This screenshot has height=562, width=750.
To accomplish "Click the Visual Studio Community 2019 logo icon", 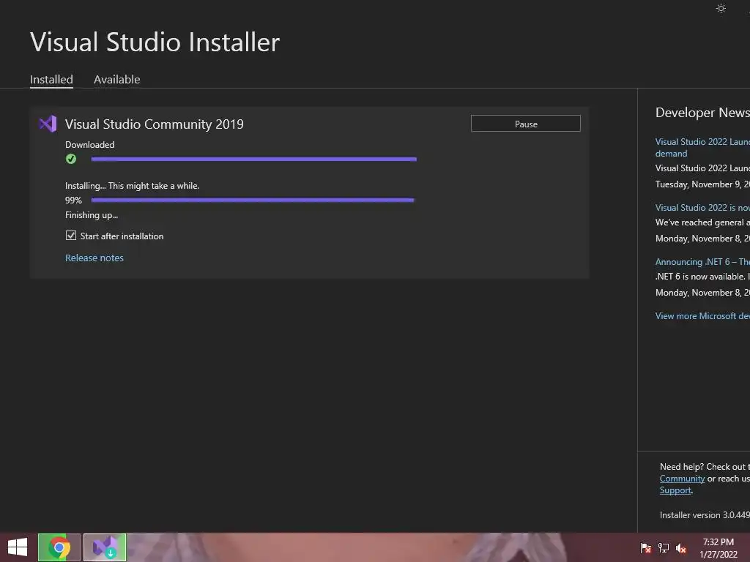I will (48, 124).
